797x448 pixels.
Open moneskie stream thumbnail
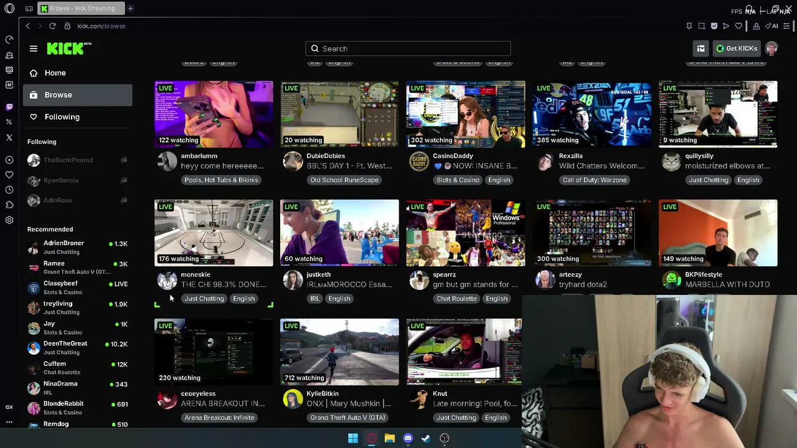[x=214, y=233]
